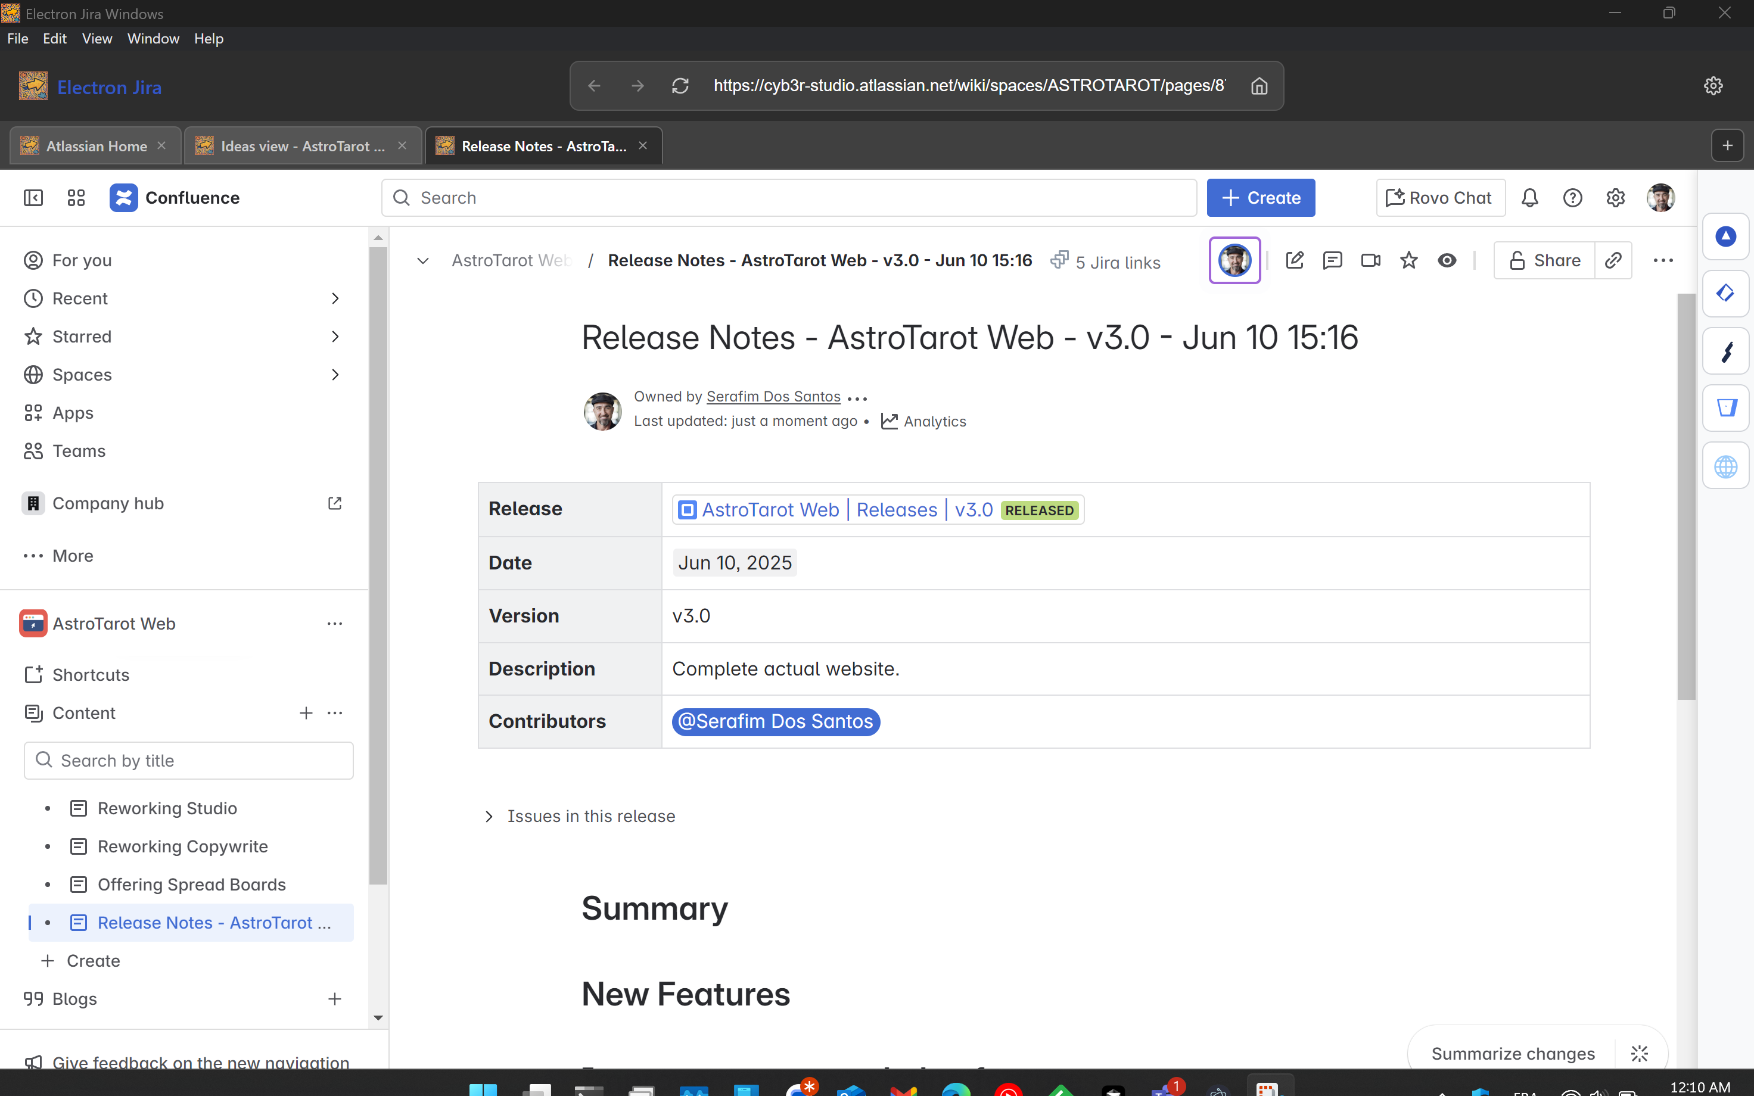
Task: Add a new tab with plus button
Action: coord(1727,146)
